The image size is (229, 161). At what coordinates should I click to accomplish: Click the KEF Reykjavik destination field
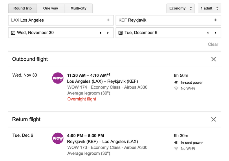coord(168,20)
